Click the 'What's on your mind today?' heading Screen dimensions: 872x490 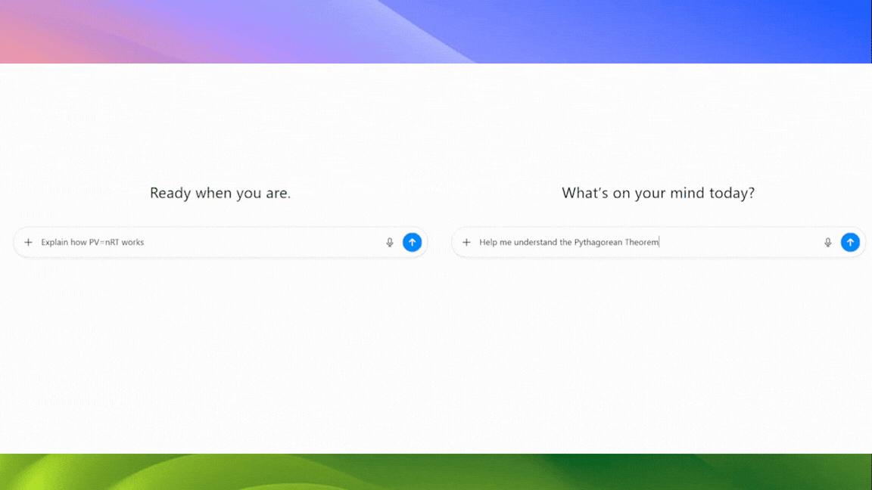tap(658, 193)
